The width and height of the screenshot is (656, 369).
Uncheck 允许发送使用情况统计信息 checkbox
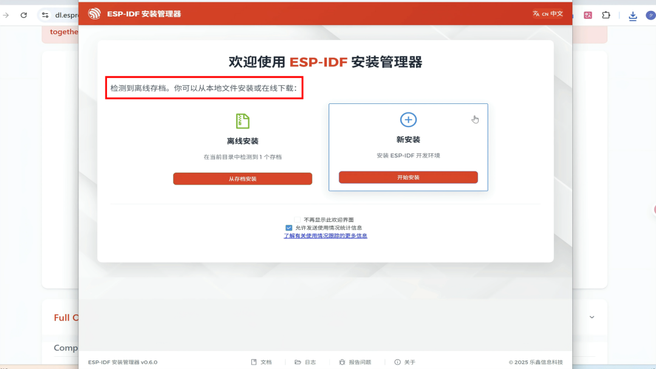[x=289, y=228]
